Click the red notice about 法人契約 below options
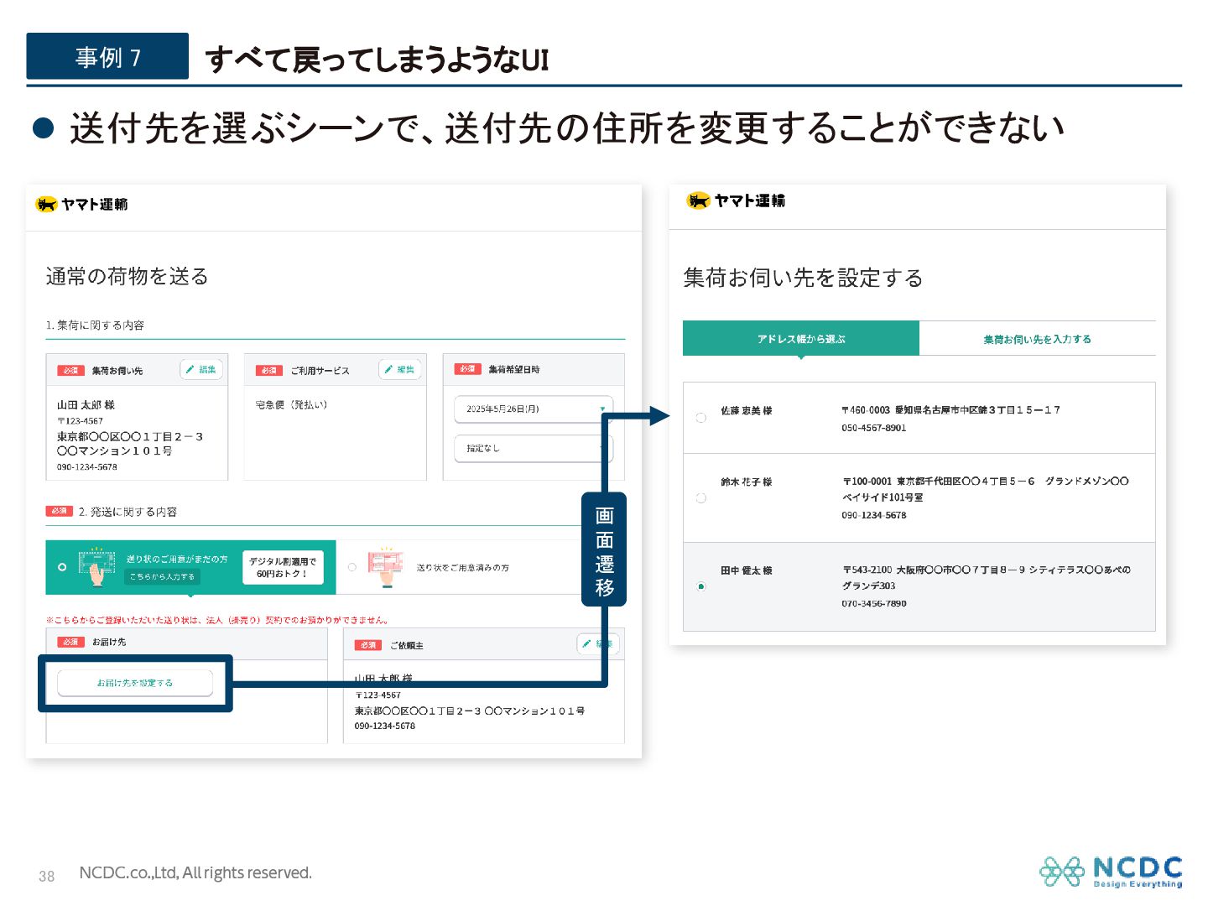The width and height of the screenshot is (1208, 906). [218, 620]
